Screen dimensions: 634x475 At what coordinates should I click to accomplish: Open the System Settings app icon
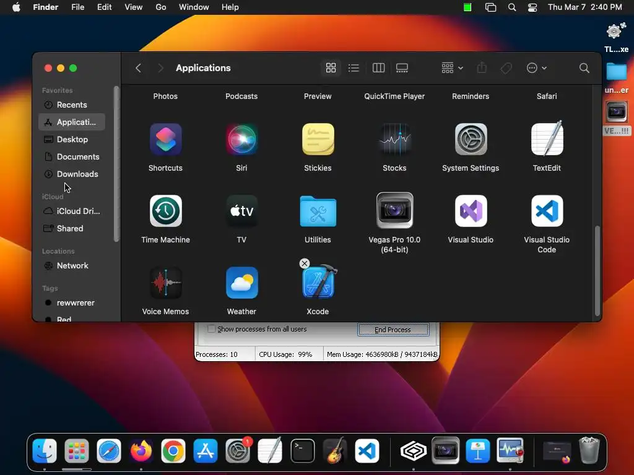pos(471,139)
